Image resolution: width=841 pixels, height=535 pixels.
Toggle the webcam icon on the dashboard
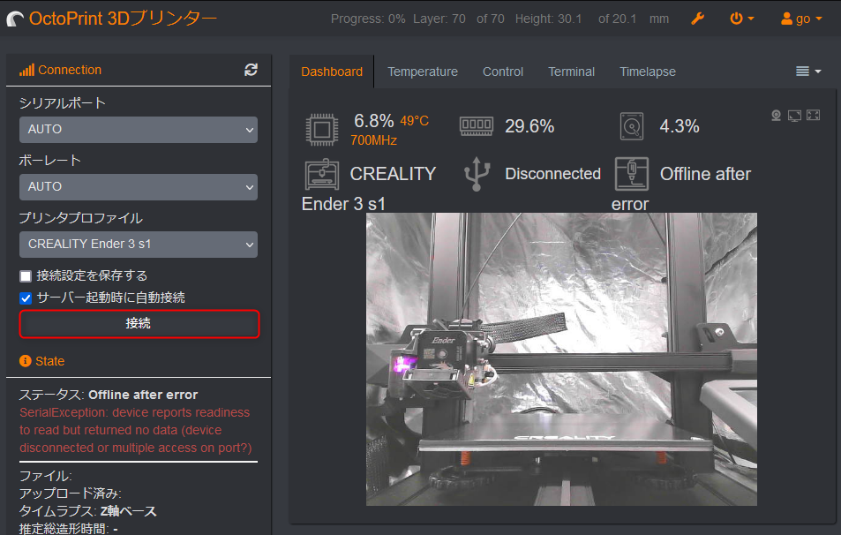coord(776,116)
